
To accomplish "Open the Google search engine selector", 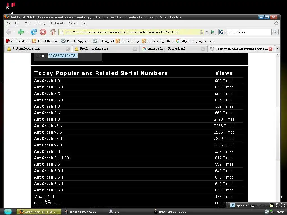I will (223, 32).
